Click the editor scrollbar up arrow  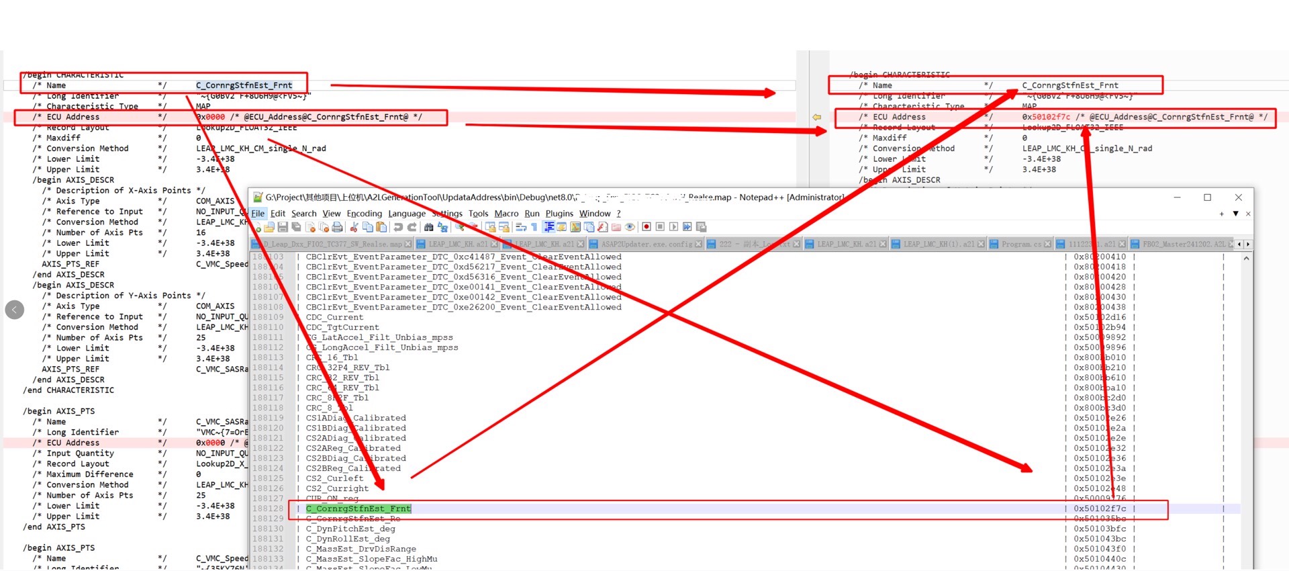click(x=1247, y=258)
